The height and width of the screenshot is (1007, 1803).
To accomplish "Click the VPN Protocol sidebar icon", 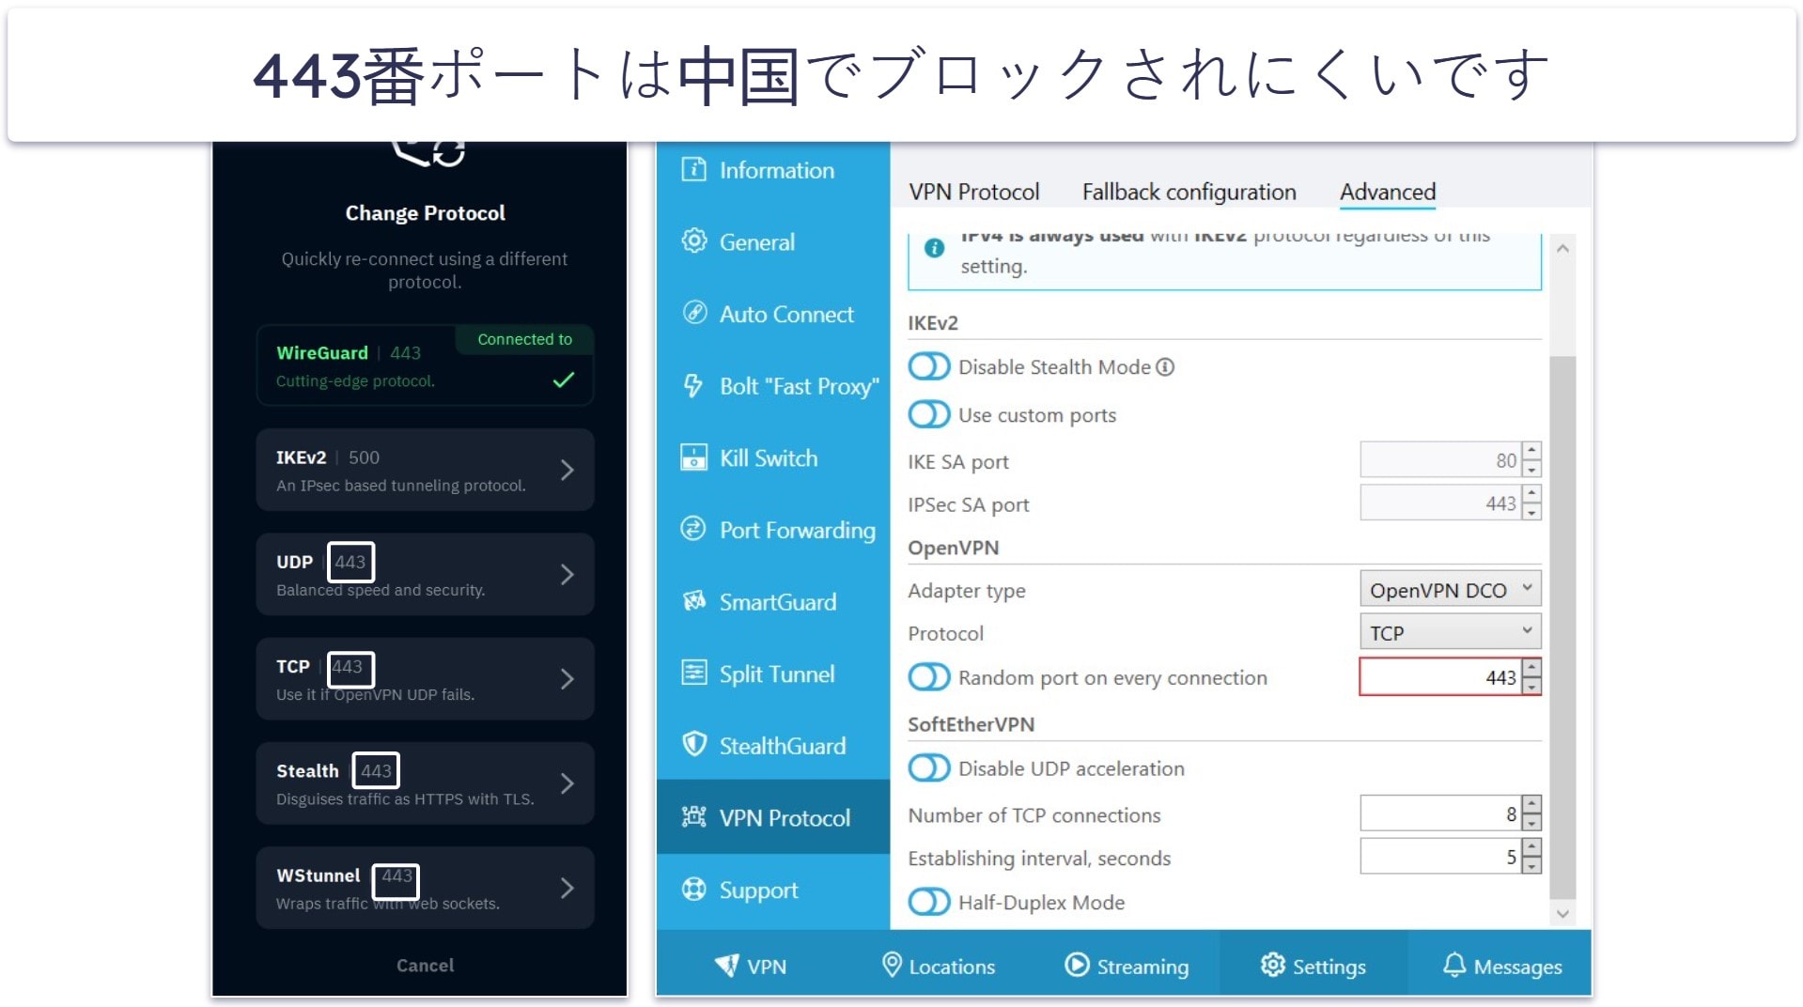I will [693, 817].
